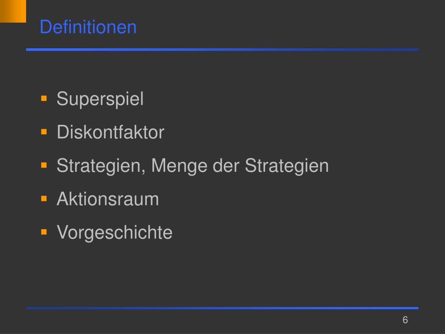Click the orange bullet beside Strategien
This screenshot has width=445, height=334.
click(44, 165)
